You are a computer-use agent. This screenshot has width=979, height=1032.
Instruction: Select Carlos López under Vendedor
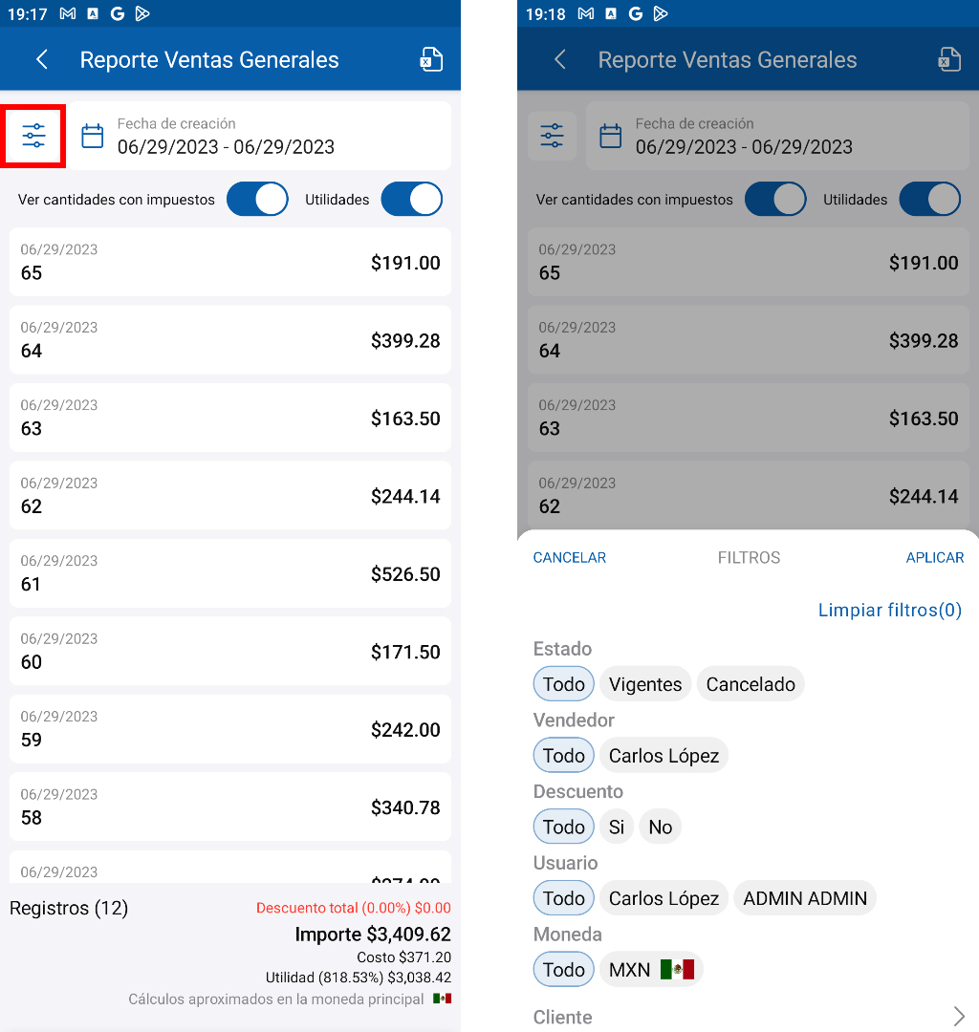click(664, 756)
